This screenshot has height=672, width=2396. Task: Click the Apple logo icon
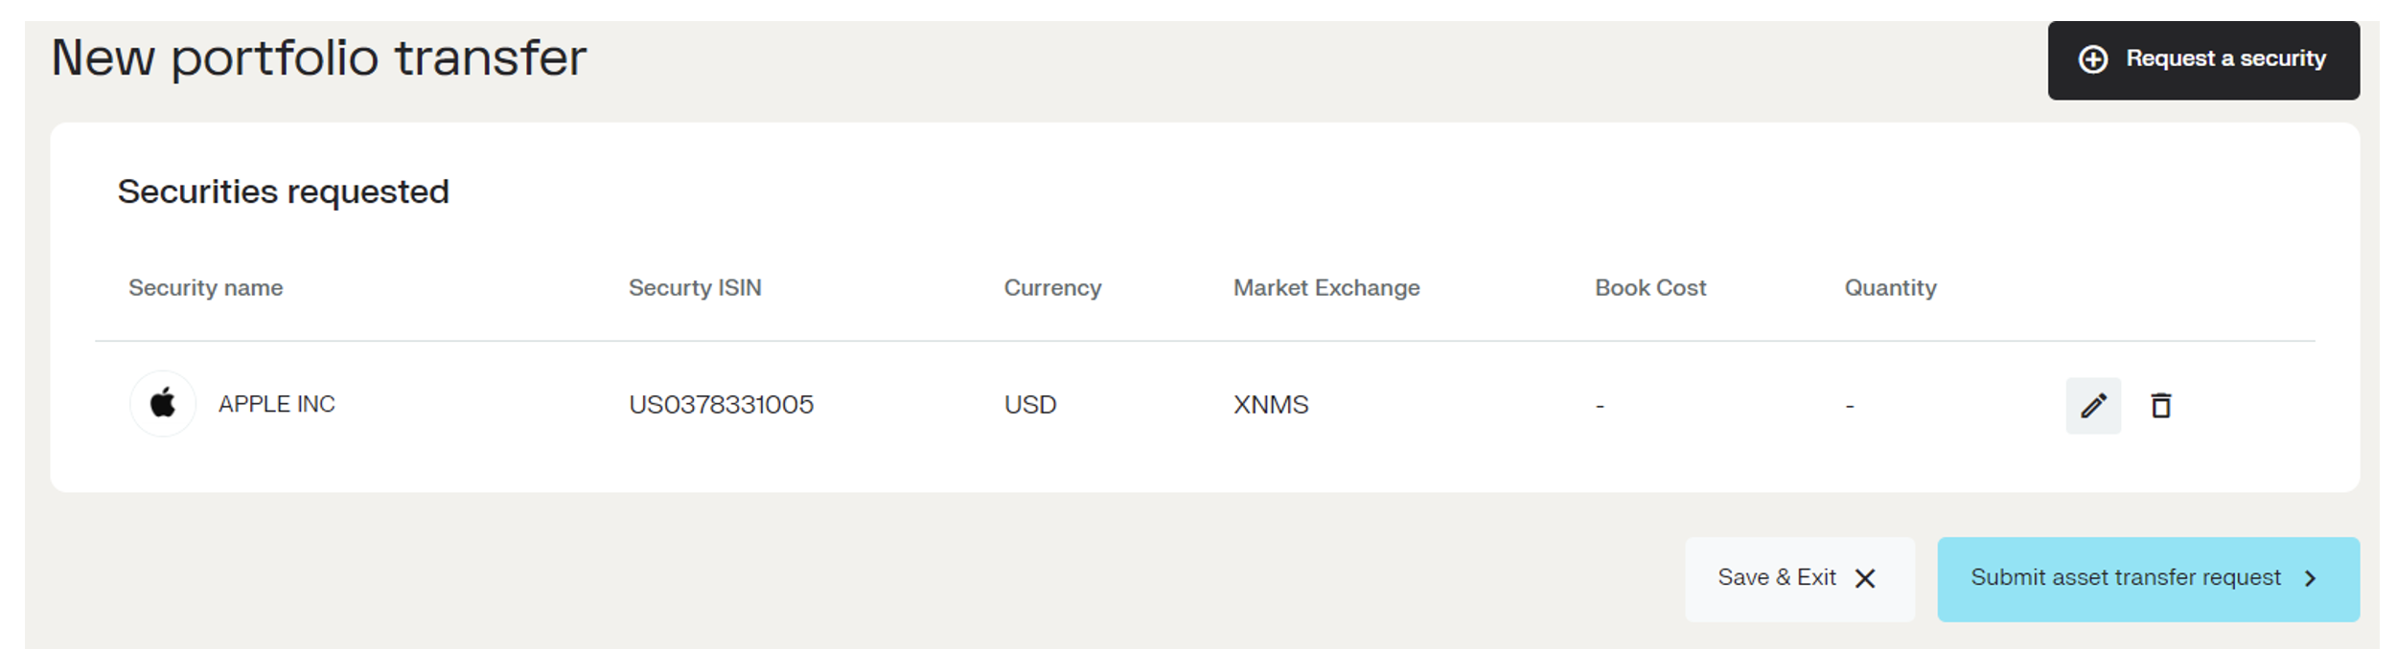point(163,404)
